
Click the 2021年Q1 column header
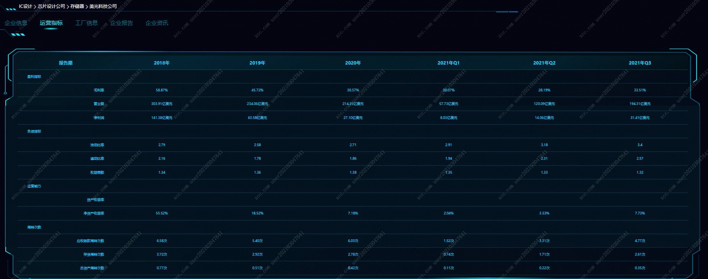pyautogui.click(x=448, y=63)
